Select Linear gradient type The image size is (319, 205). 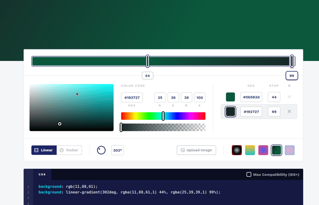tap(44, 150)
